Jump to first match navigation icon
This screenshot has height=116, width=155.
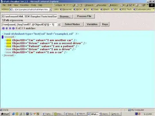pos(3,28)
